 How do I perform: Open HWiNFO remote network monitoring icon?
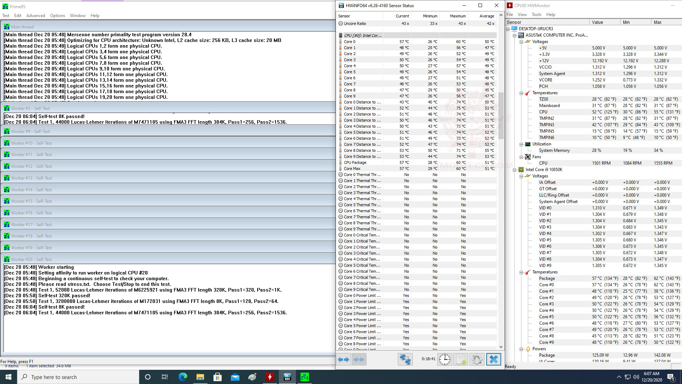coord(405,359)
